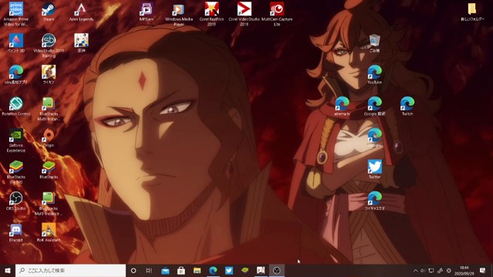Select the Google 翻訳 shortcut

point(374,106)
